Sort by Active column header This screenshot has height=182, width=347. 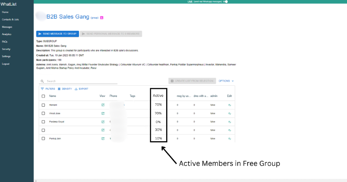[x=158, y=96]
